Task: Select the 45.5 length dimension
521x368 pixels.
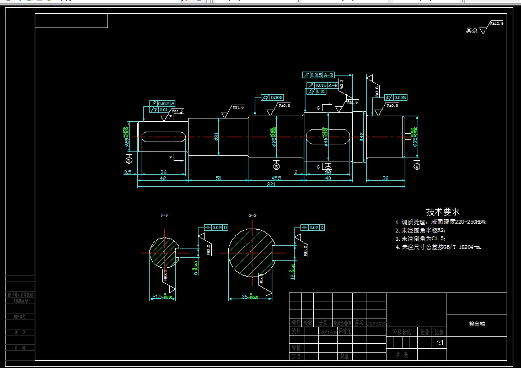Action: coord(276,178)
